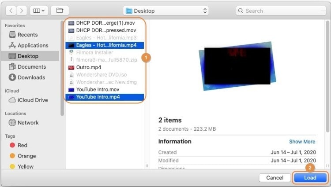331x187 pixels.
Task: Click the Network globe icon
Action: pos(12,122)
